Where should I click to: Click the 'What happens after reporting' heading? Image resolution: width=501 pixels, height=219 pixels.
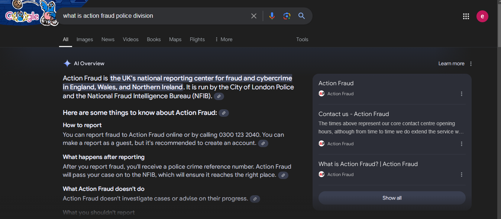104,157
